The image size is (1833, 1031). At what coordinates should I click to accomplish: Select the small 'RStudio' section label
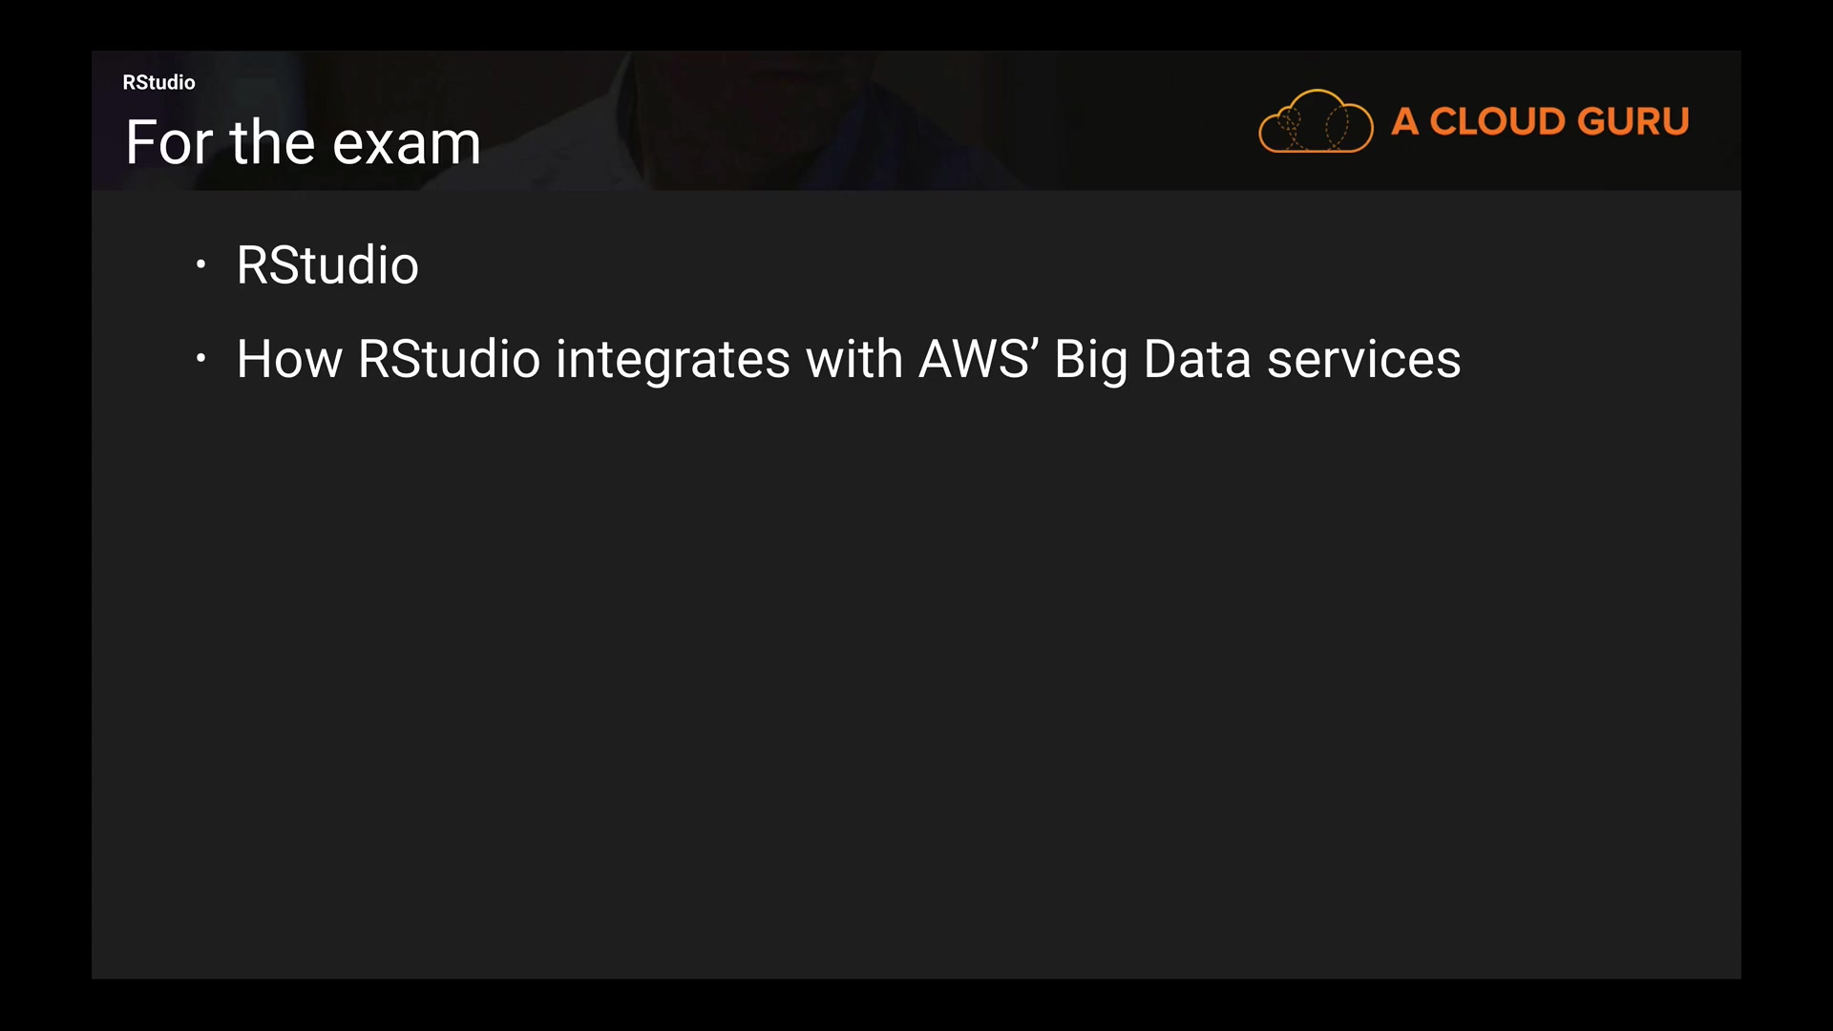pyautogui.click(x=158, y=83)
